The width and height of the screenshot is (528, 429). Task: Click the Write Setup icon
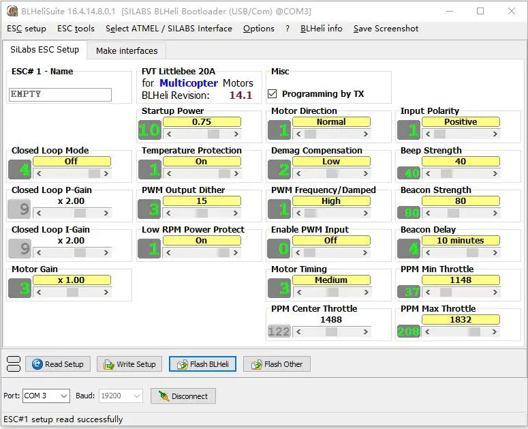(109, 364)
